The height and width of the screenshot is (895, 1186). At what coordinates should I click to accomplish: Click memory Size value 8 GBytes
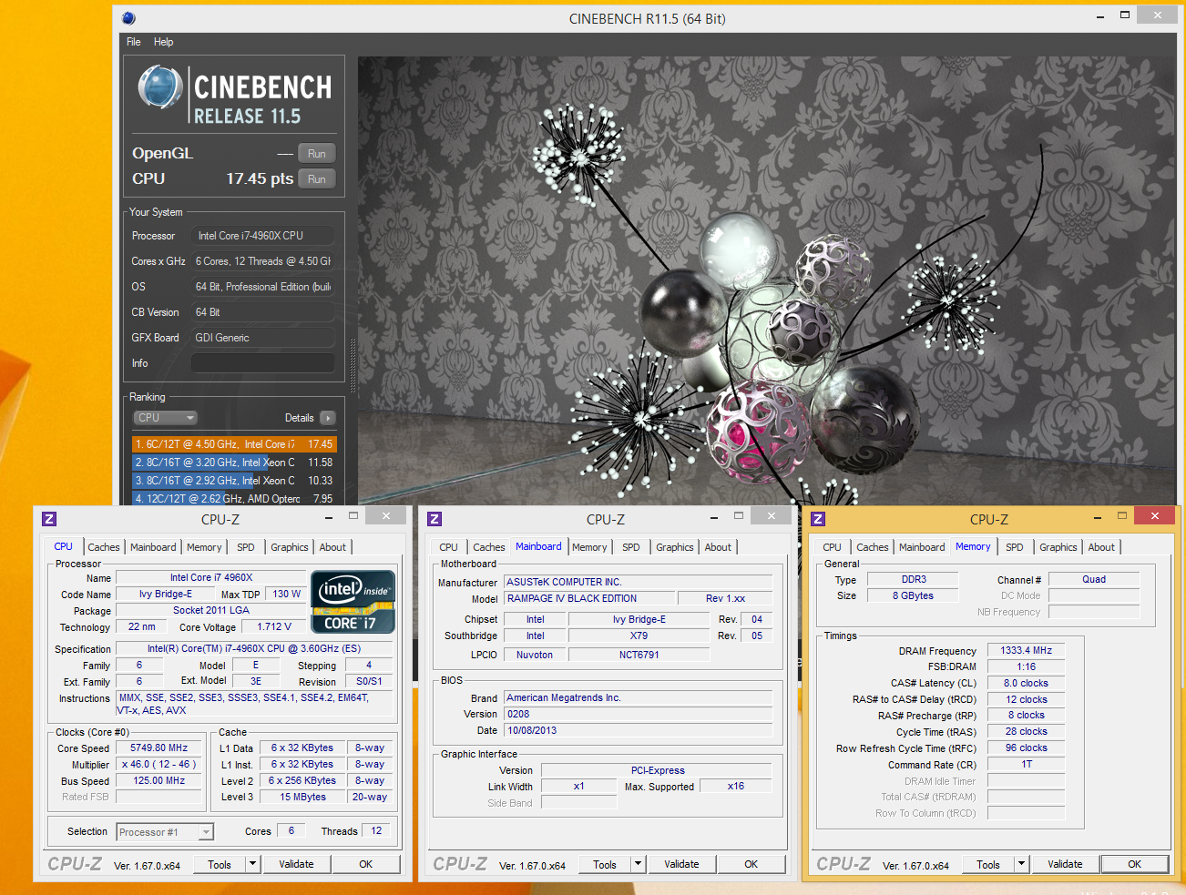tap(913, 595)
